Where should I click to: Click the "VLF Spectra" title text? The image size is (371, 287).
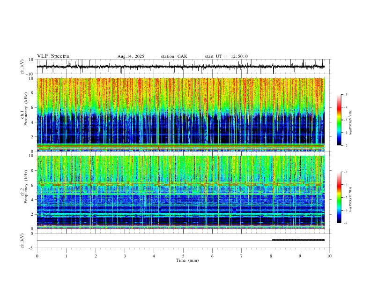coord(53,56)
